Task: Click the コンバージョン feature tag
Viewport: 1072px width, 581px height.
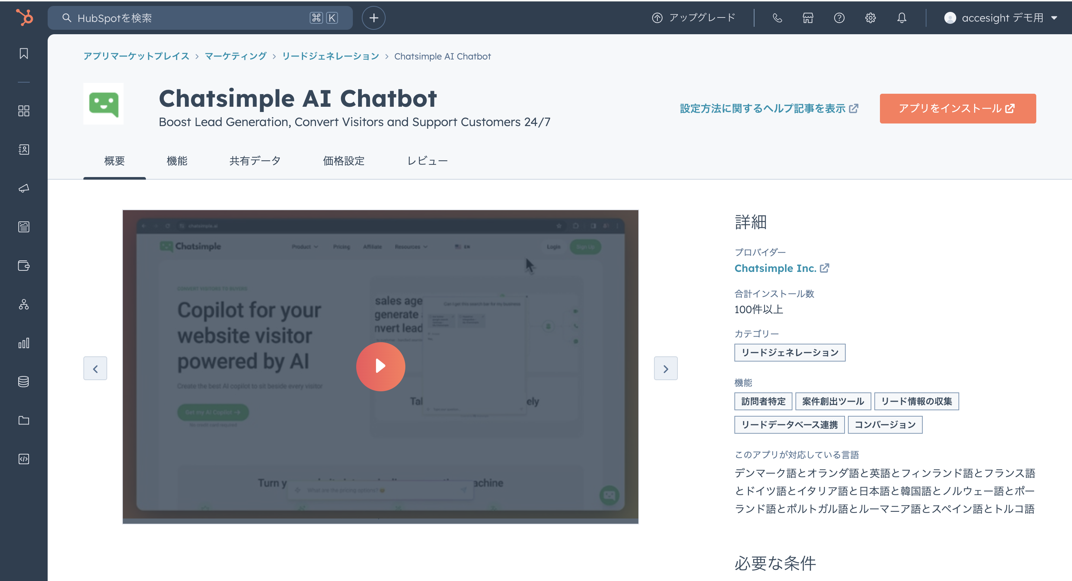Action: (x=885, y=425)
